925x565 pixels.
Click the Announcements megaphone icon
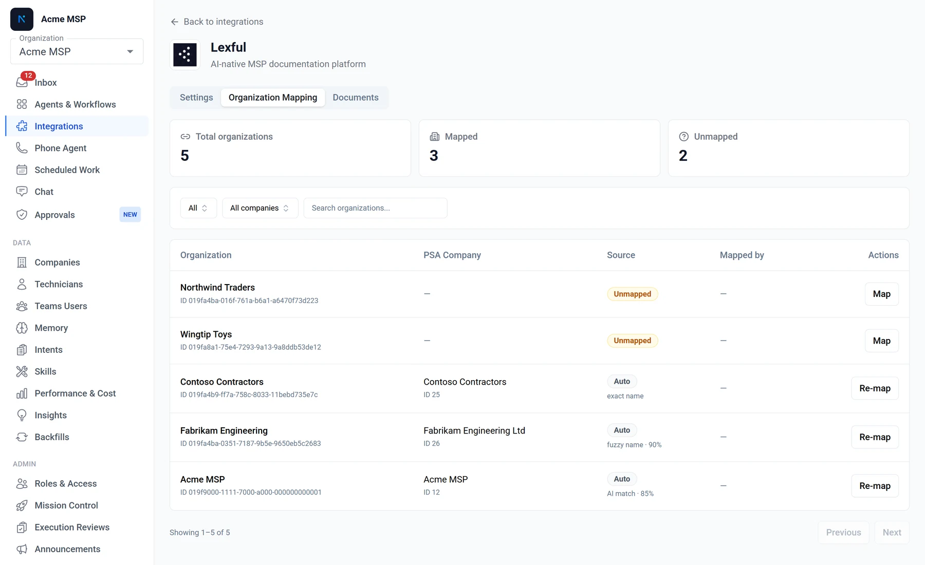click(x=22, y=549)
